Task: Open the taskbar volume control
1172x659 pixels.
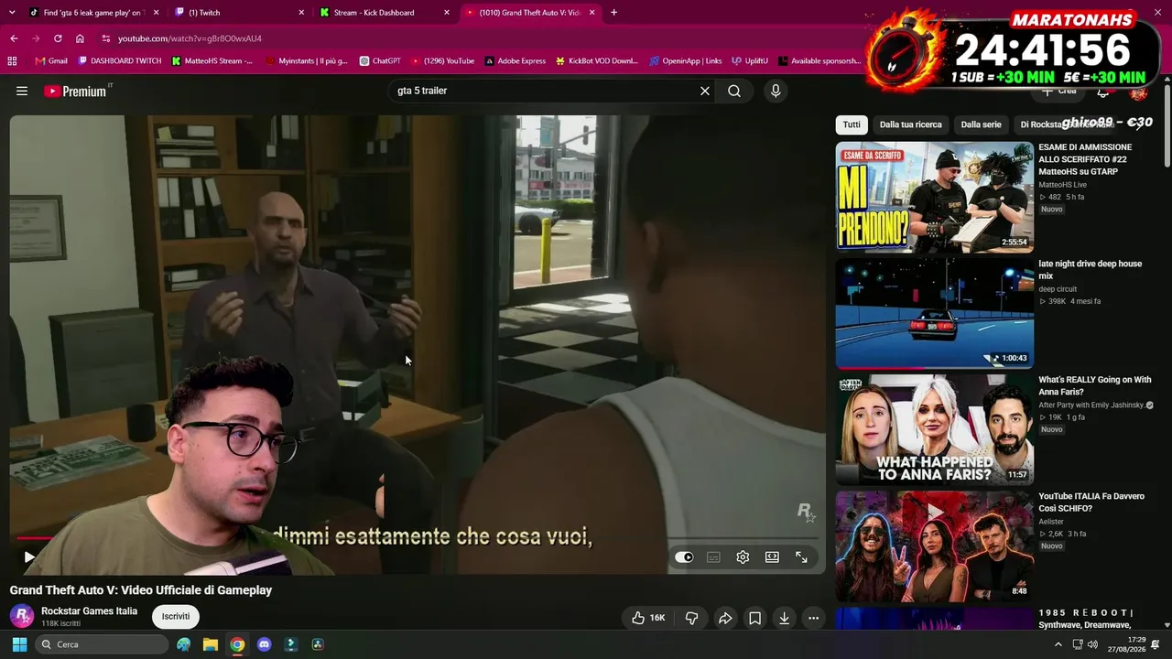Action: click(x=1092, y=644)
